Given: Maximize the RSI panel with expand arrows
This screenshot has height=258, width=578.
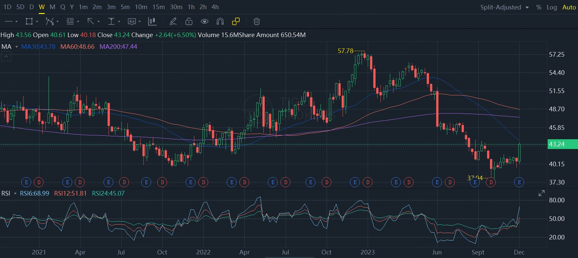Looking at the screenshot, I should tap(541, 193).
